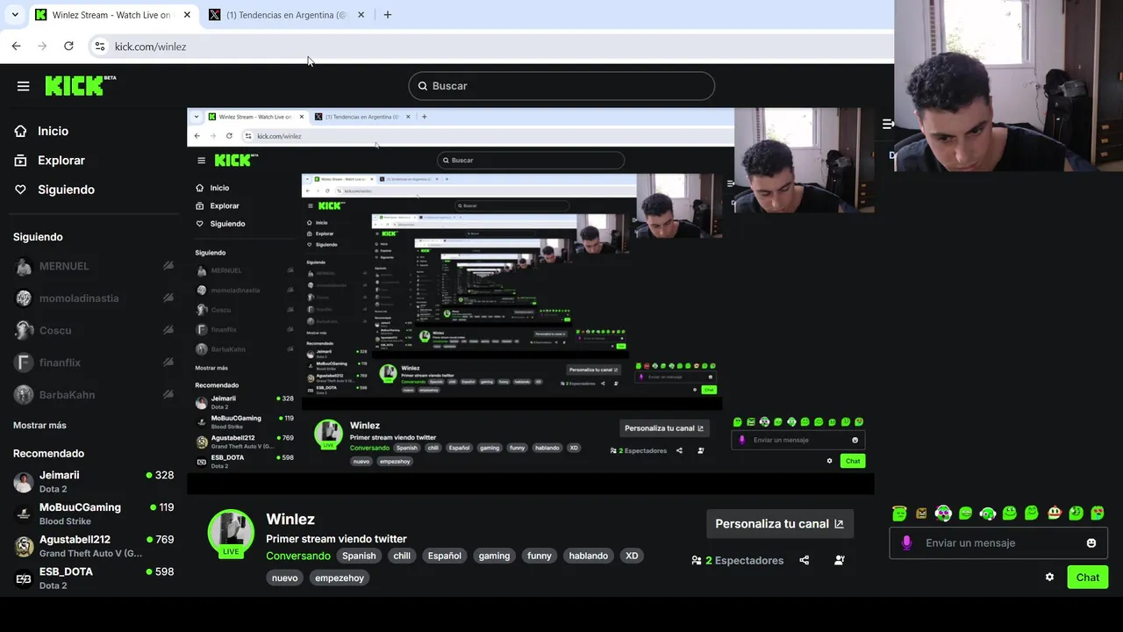Select the funny tag
The width and height of the screenshot is (1123, 632).
[x=540, y=556]
